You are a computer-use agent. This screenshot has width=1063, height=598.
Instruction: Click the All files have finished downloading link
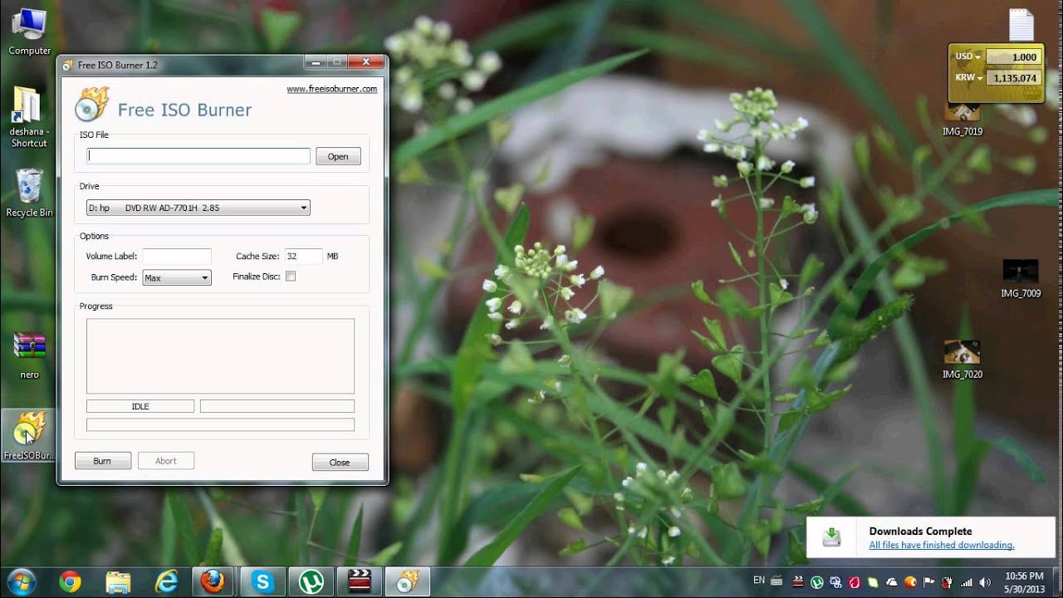(942, 546)
